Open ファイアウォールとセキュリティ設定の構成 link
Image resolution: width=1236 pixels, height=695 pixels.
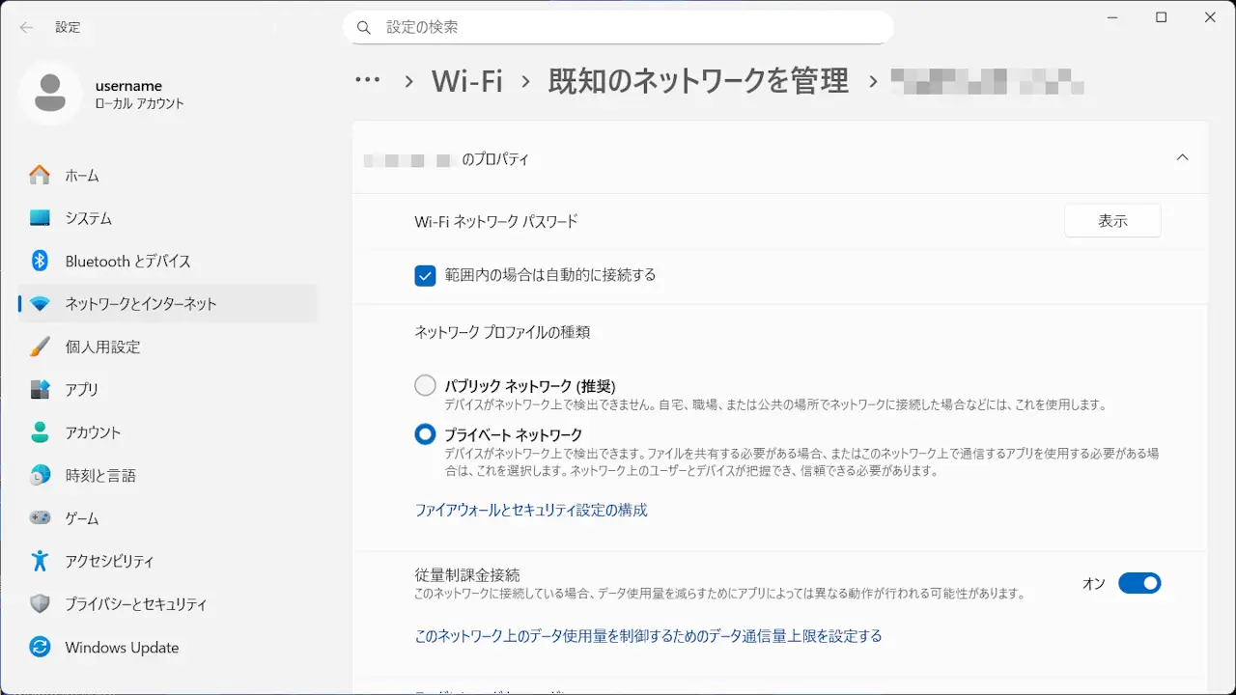(531, 510)
